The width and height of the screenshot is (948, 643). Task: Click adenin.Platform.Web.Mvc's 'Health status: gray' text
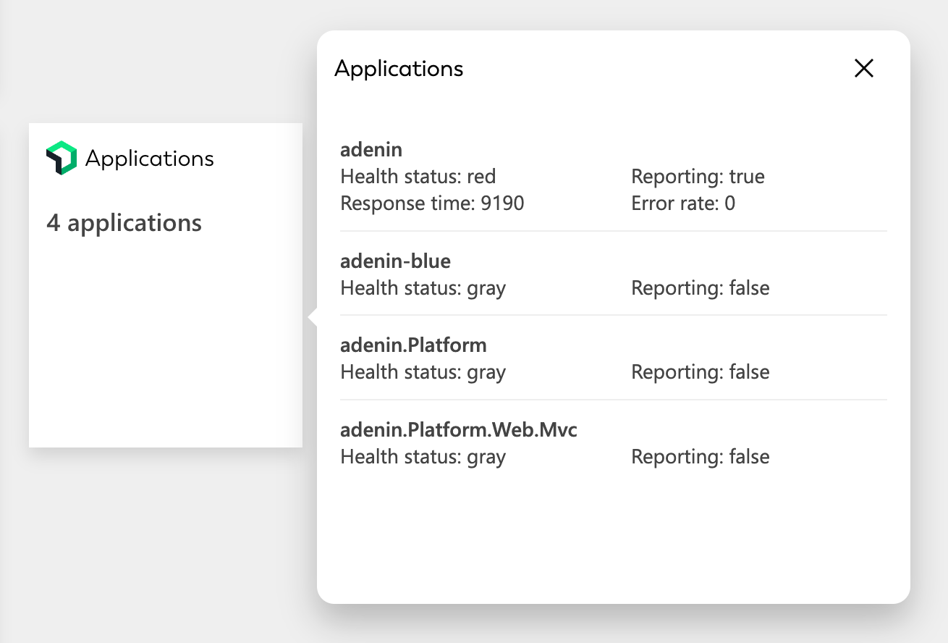(423, 457)
